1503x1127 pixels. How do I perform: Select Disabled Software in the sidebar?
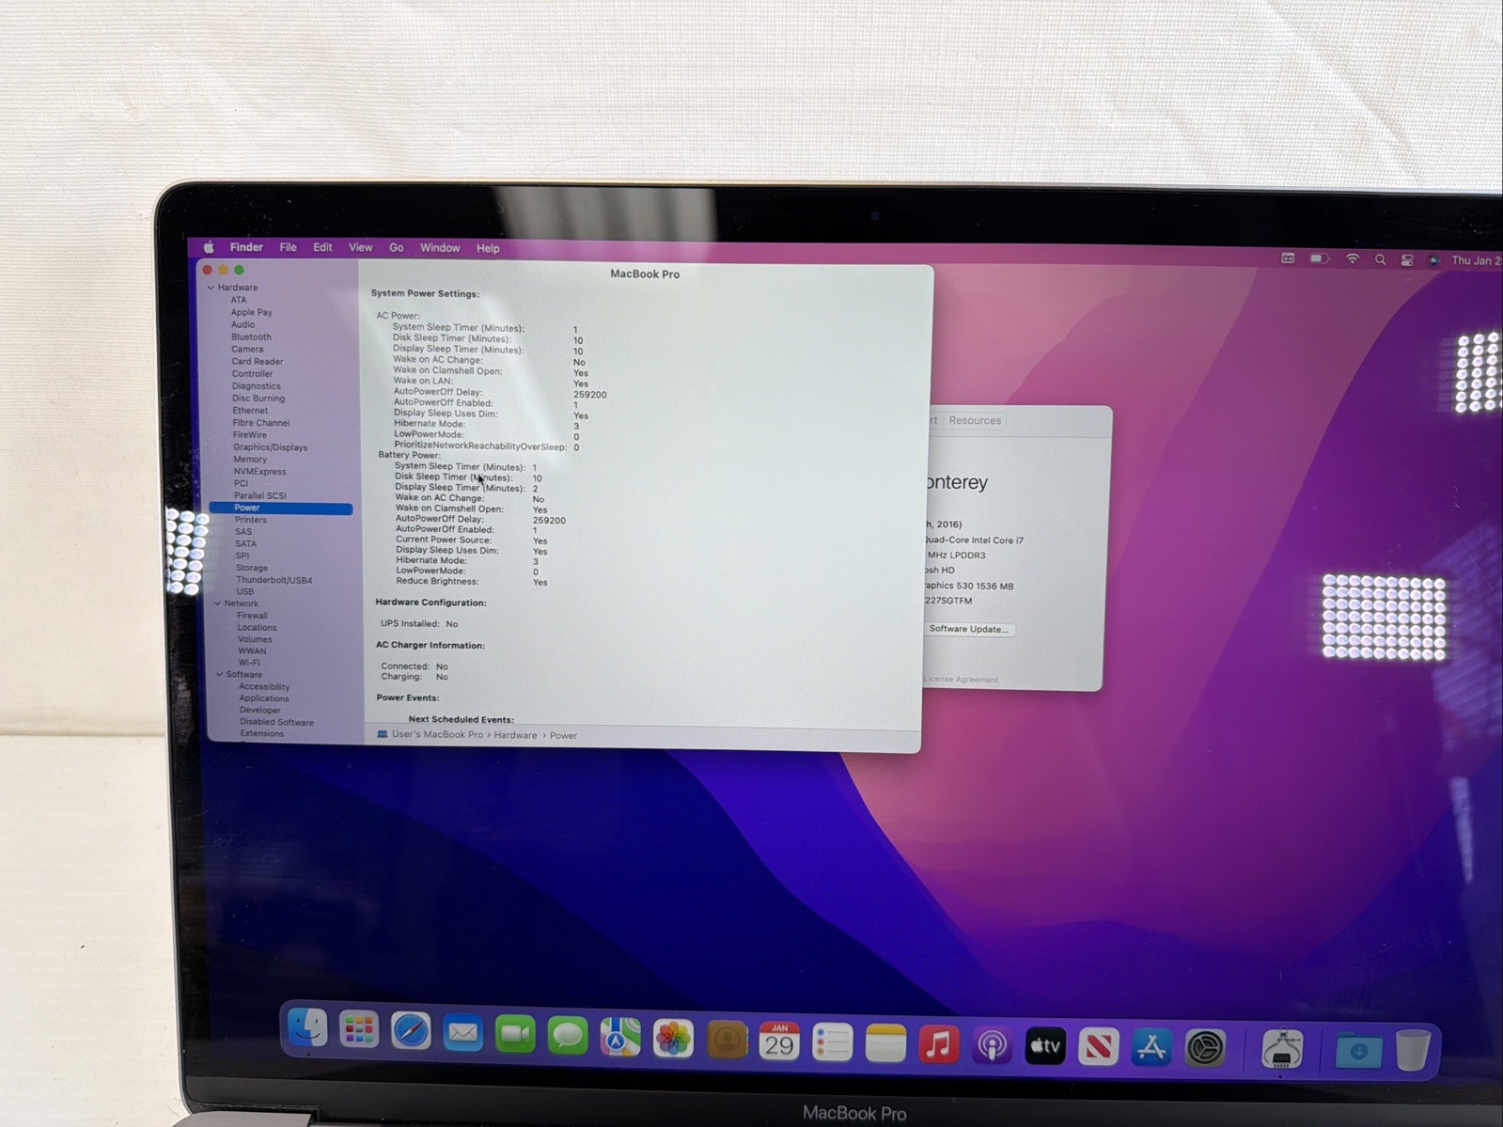point(276,722)
